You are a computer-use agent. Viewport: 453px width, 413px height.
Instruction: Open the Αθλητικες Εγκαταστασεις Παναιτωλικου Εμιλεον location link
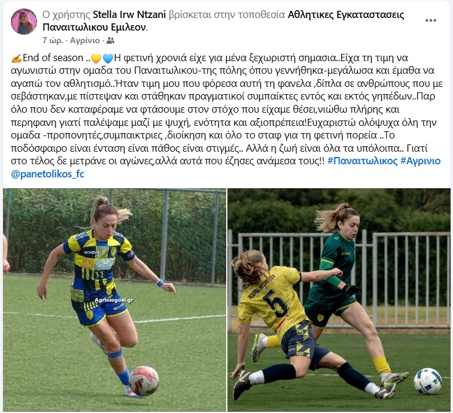223,21
